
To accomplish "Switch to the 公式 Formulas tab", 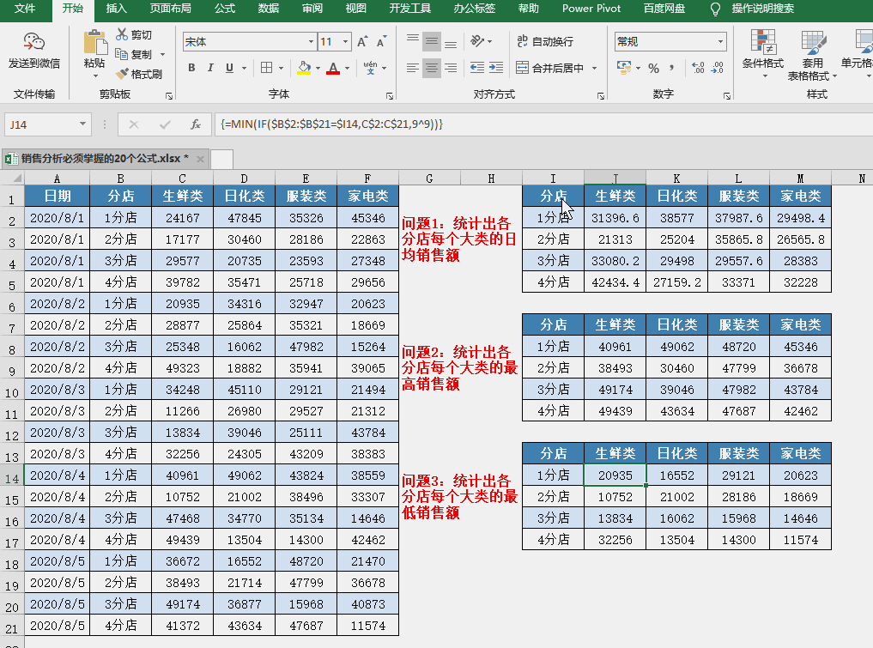I will [225, 9].
